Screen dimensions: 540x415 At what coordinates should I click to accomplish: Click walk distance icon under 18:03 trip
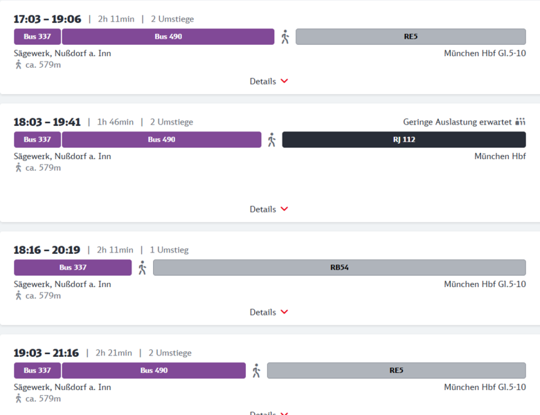point(19,167)
